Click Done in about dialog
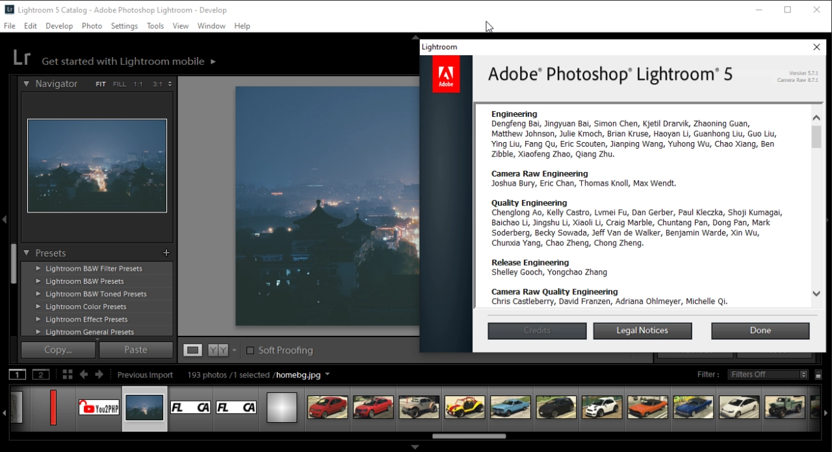 [760, 331]
